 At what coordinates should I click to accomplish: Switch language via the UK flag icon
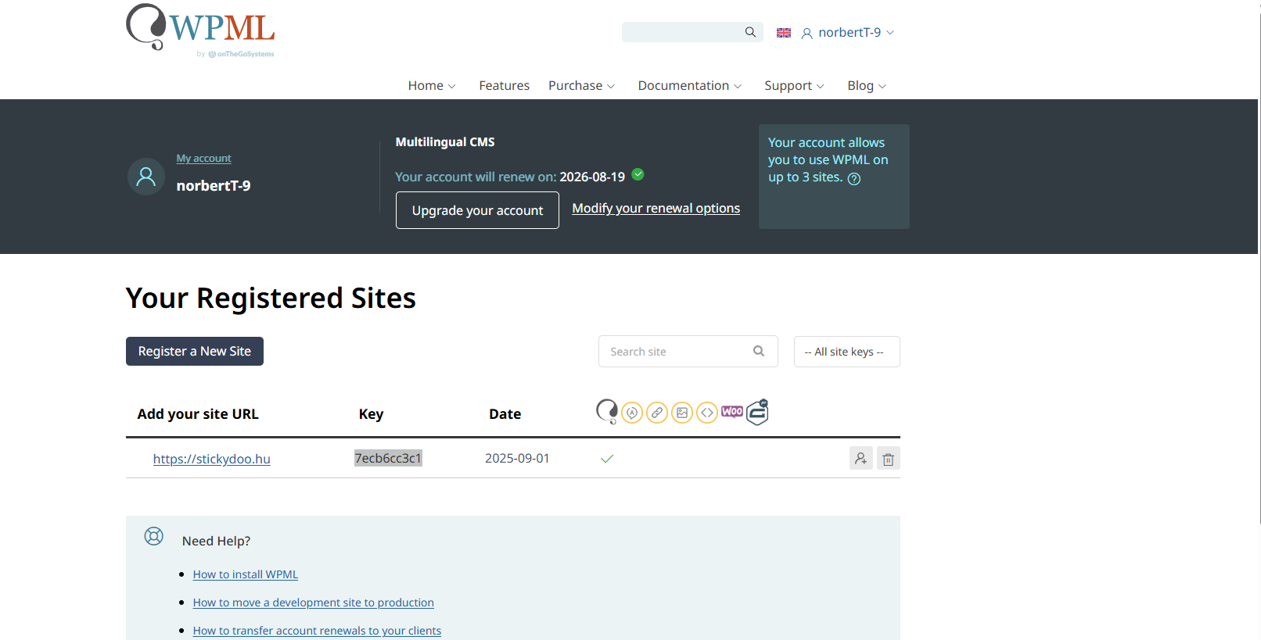coord(784,33)
